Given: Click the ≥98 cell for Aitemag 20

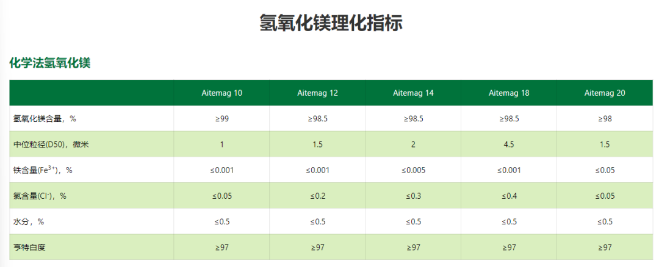Looking at the screenshot, I should point(605,119).
